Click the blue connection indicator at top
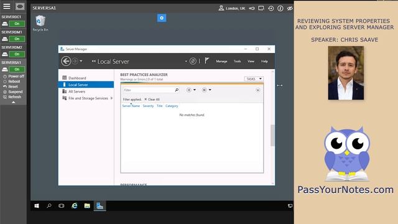 (162, 18)
